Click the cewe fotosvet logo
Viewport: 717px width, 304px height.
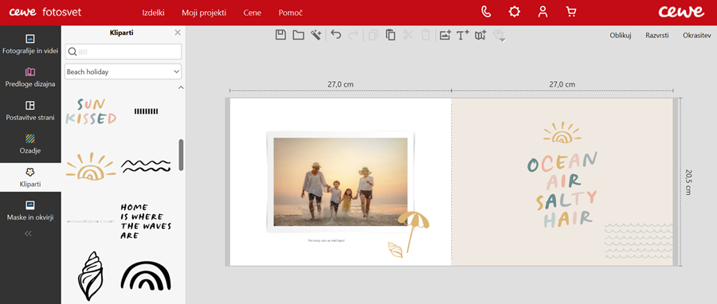[x=45, y=12]
